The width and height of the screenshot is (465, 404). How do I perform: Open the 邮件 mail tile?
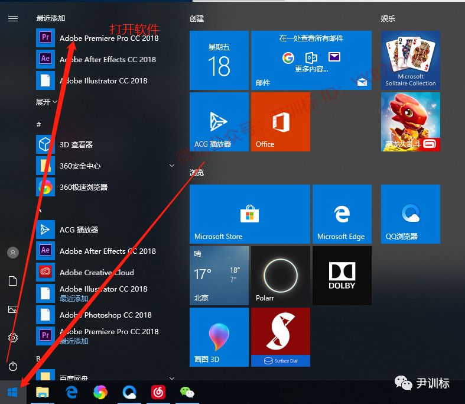point(311,60)
